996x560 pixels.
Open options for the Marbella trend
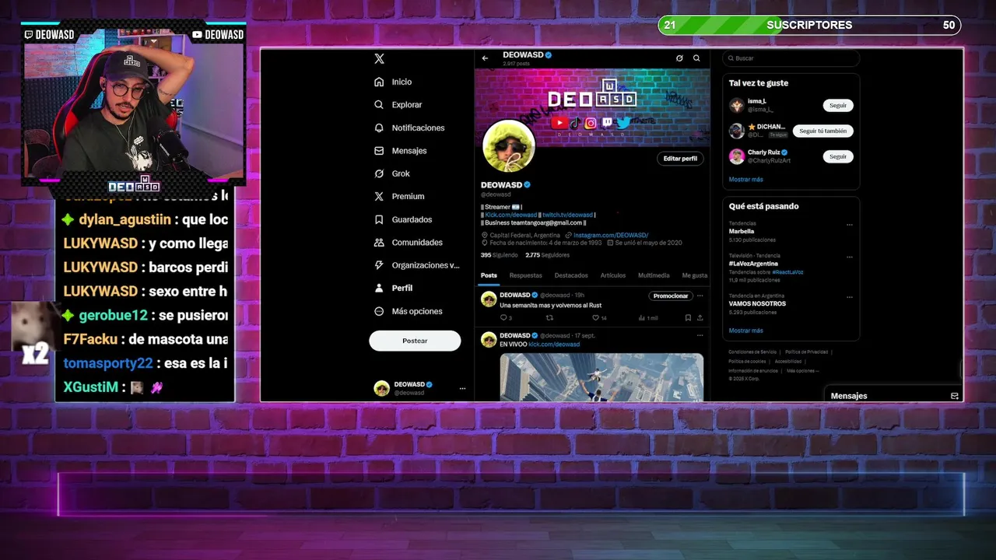[849, 225]
